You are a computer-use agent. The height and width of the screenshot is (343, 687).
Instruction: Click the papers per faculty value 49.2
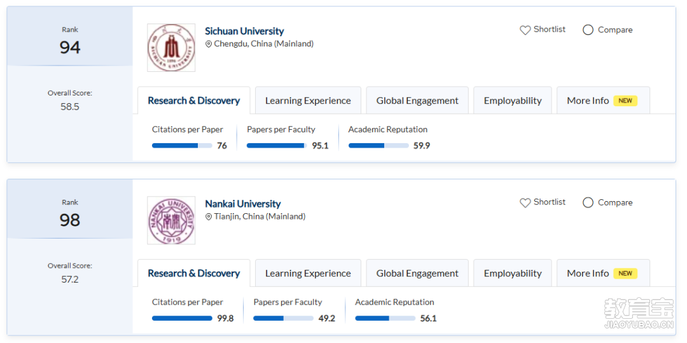(327, 318)
